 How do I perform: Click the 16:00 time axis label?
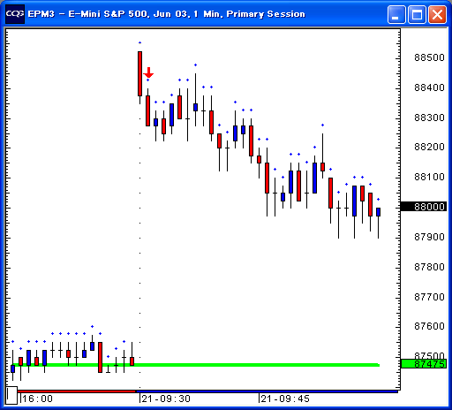coord(38,399)
